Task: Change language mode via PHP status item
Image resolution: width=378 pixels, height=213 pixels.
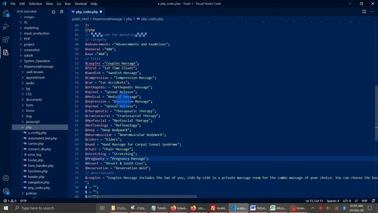Action: click(x=364, y=201)
